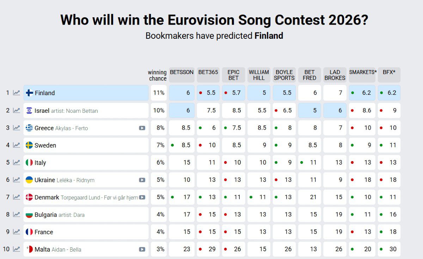This screenshot has width=423, height=259.
Task: Click the Israel flag icon
Action: tap(29, 110)
